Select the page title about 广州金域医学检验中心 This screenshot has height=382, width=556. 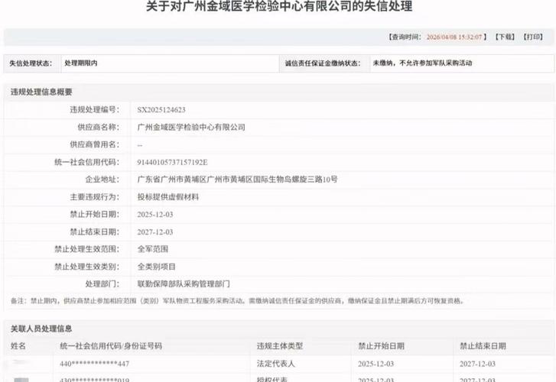point(279,6)
